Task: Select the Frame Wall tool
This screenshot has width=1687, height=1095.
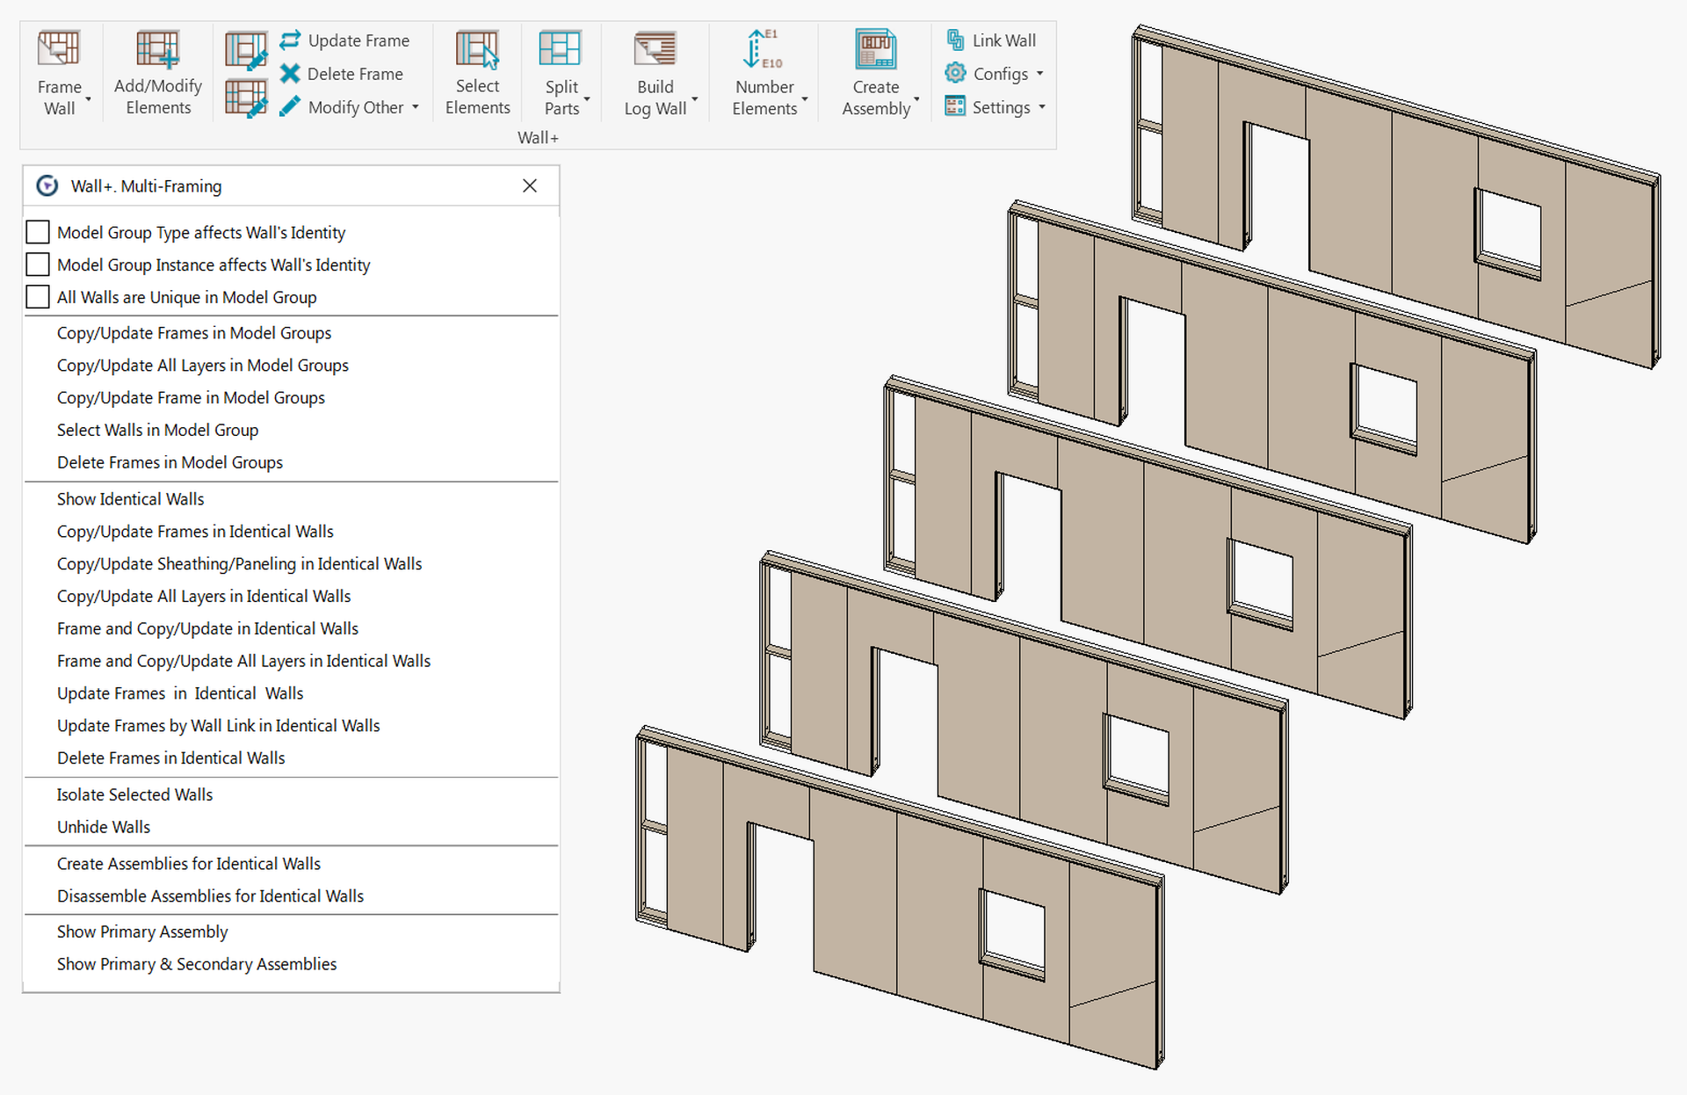Action: click(x=59, y=70)
